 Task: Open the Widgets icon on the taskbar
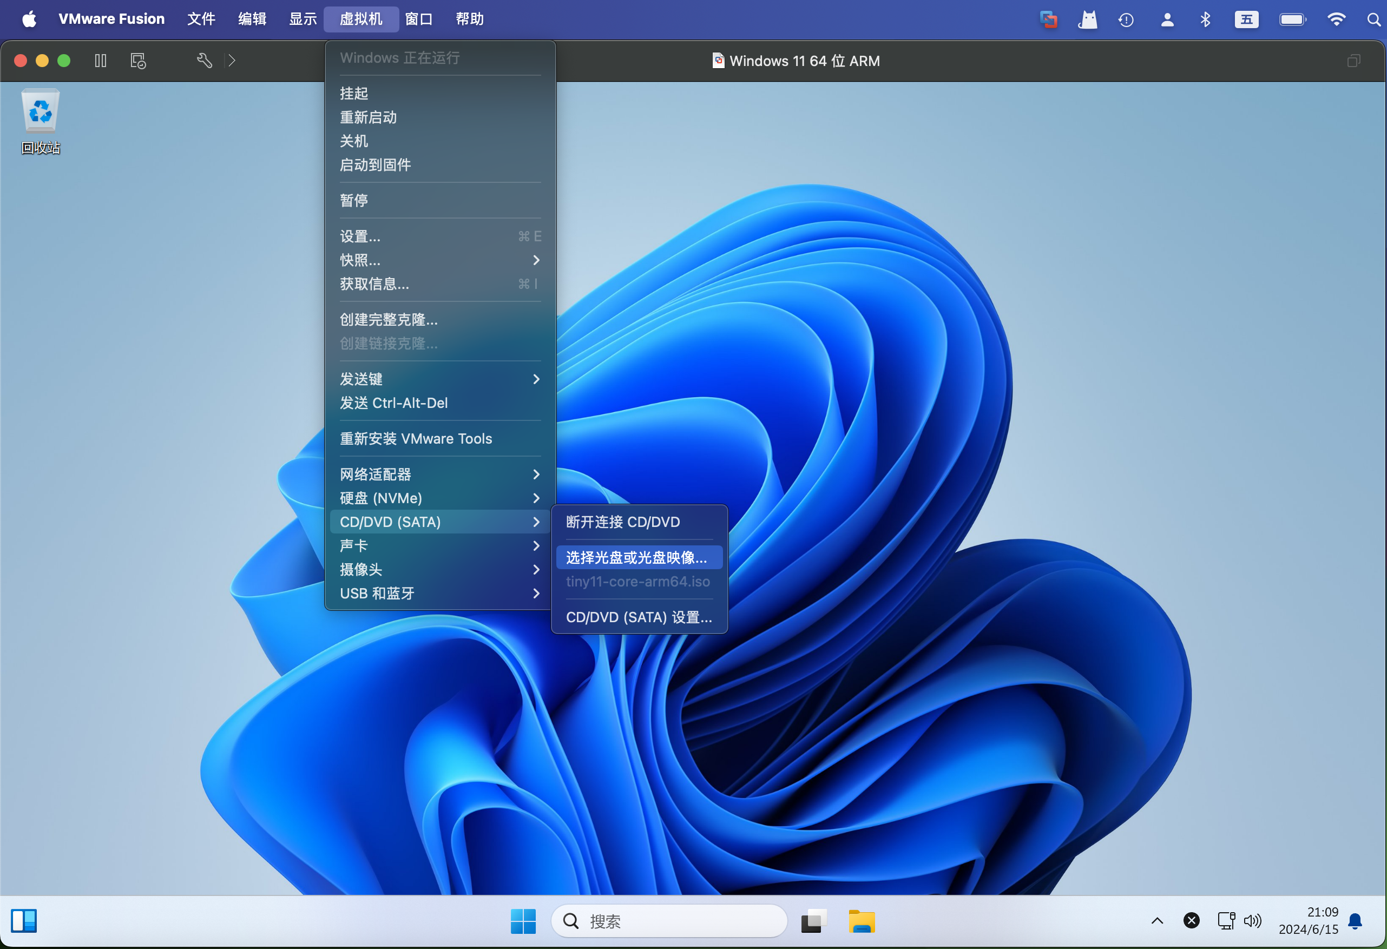point(24,921)
